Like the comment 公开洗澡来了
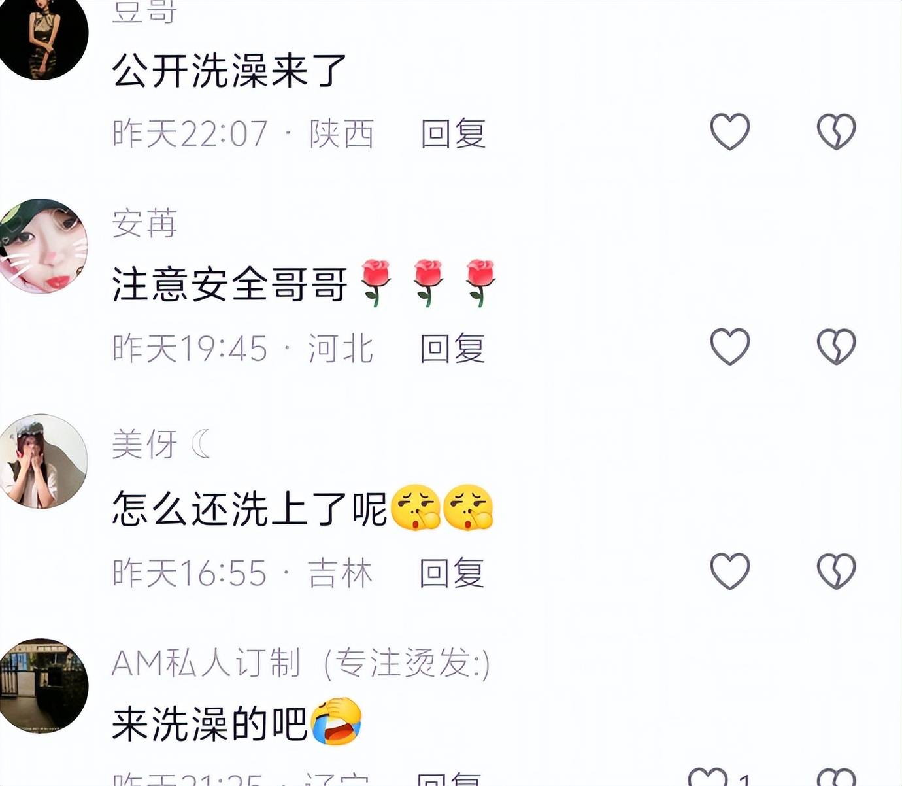This screenshot has width=902, height=786. tap(729, 131)
